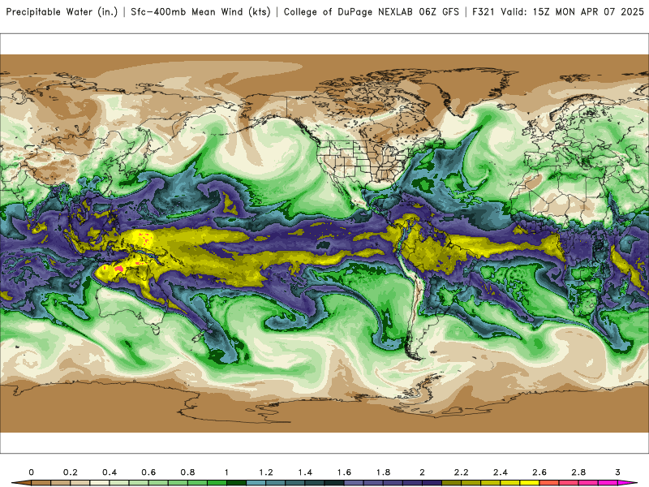Click the '2.8' label on the color scale
This screenshot has width=649, height=487.
pos(578,472)
